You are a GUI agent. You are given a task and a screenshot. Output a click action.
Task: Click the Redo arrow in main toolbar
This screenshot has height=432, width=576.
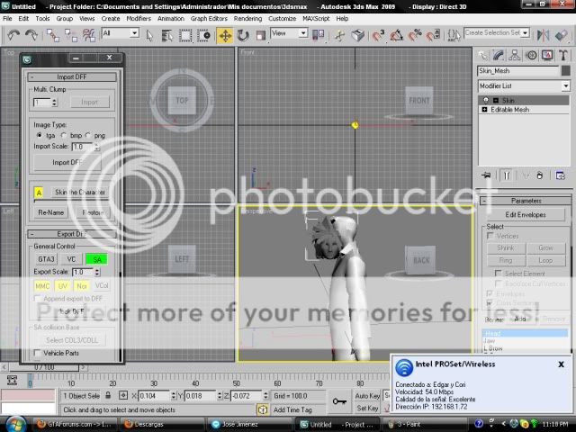tap(31, 34)
